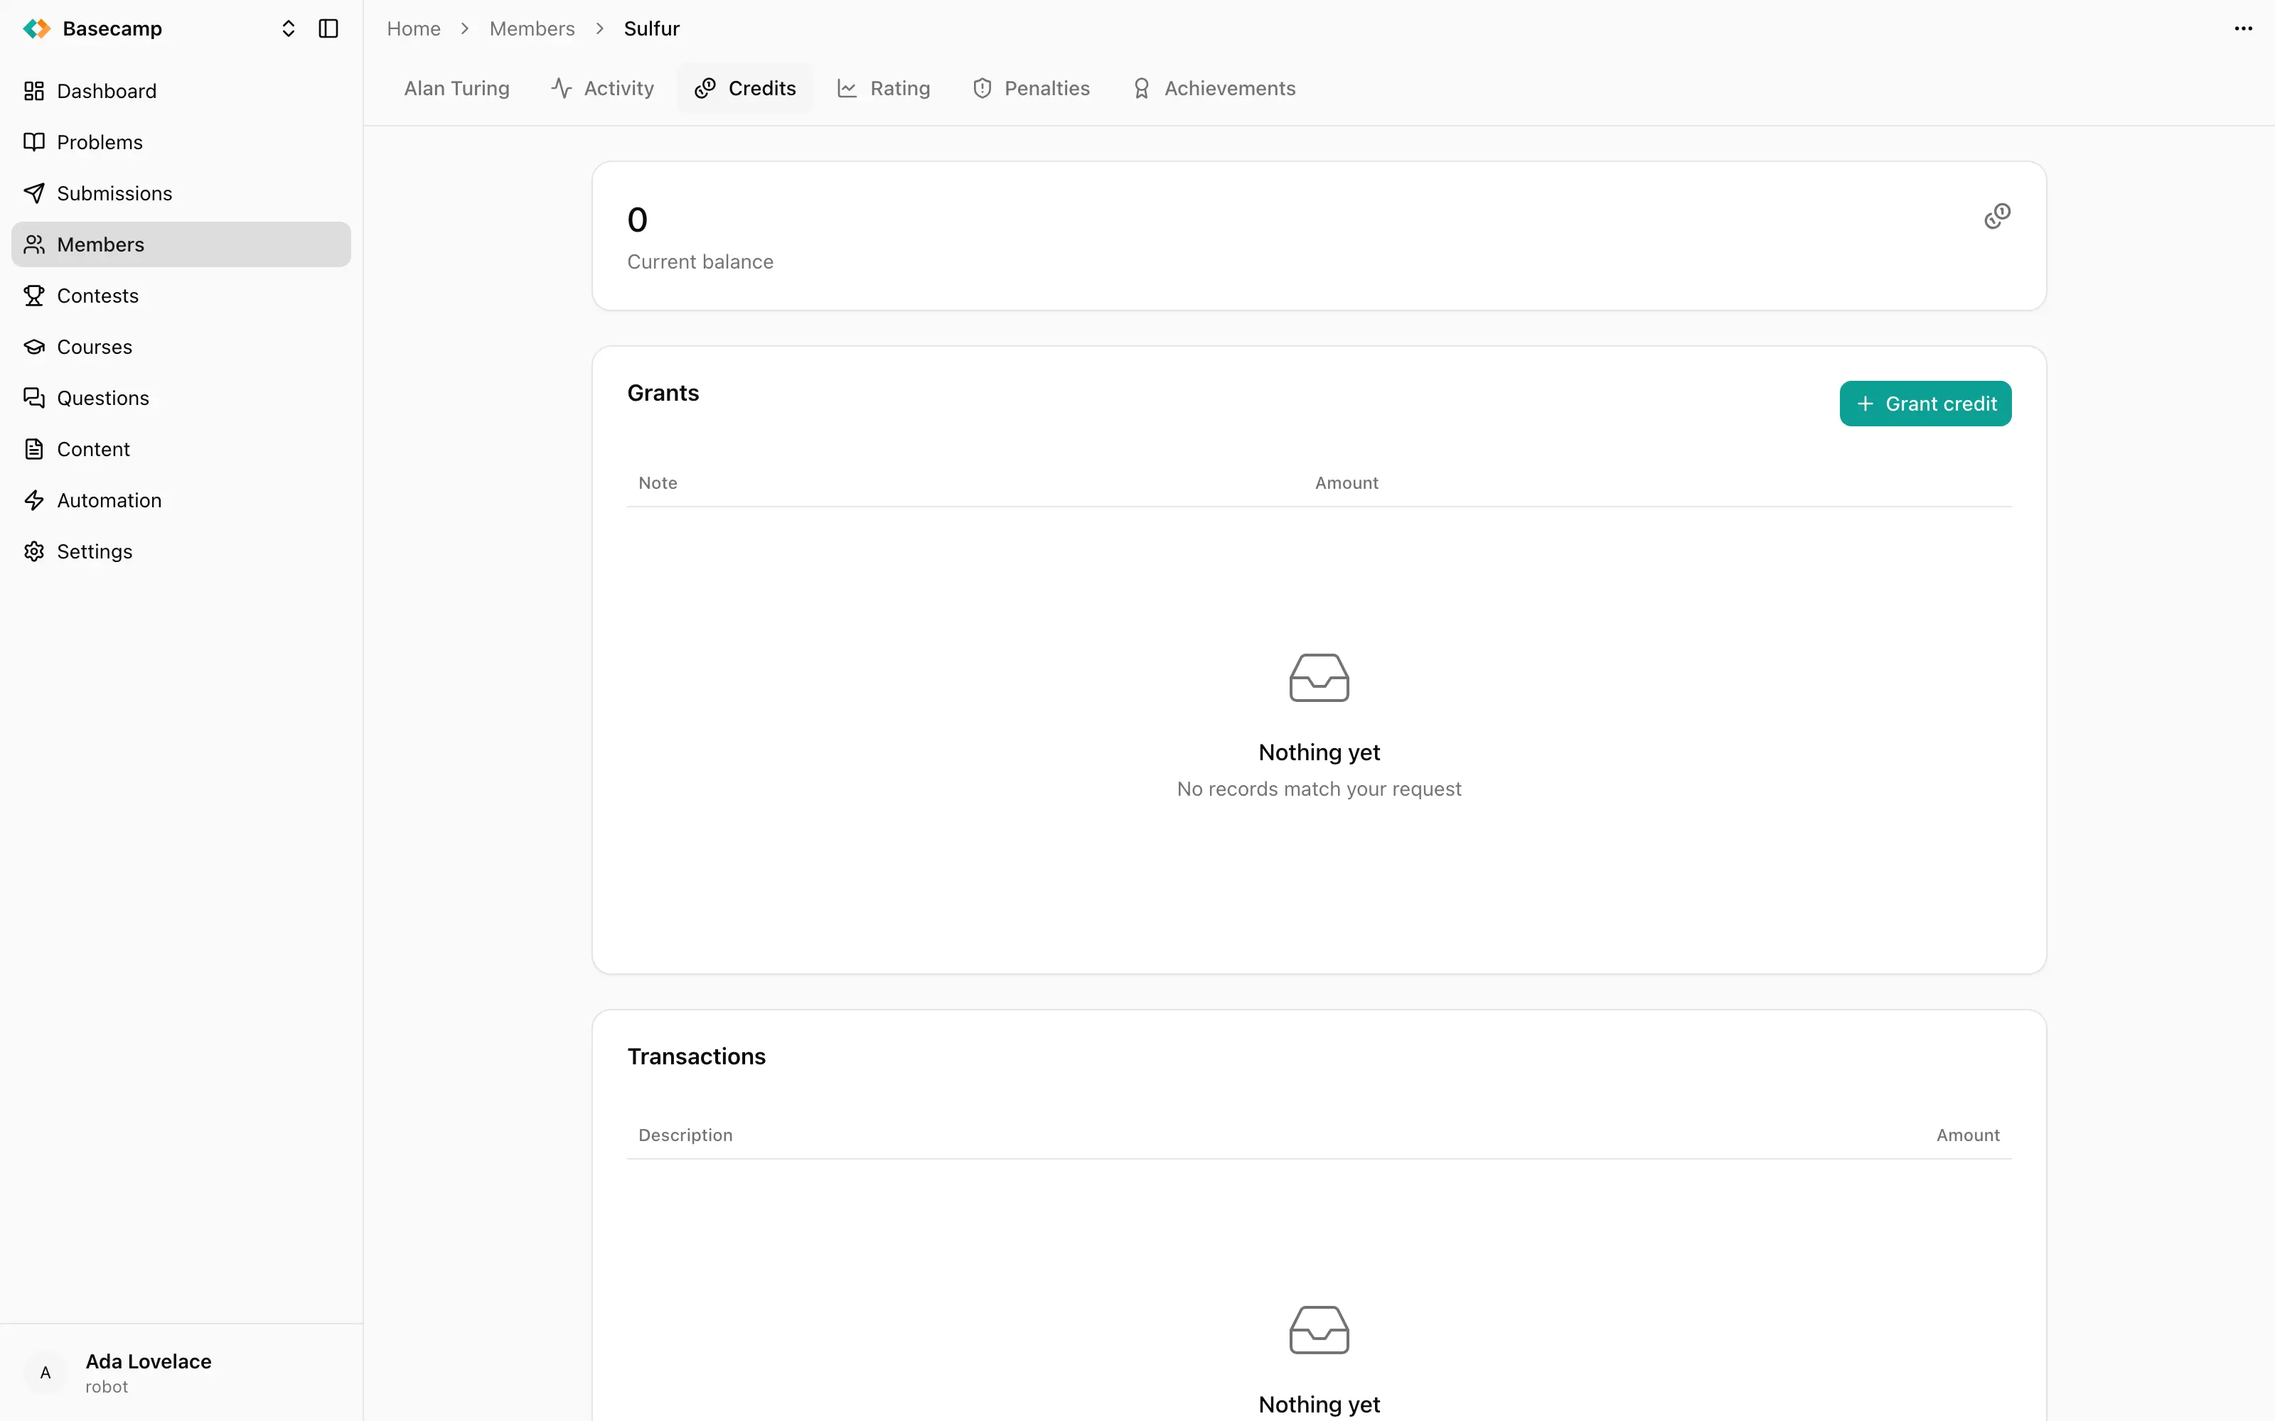
Task: Collapse the sidebar panel
Action: (328, 29)
